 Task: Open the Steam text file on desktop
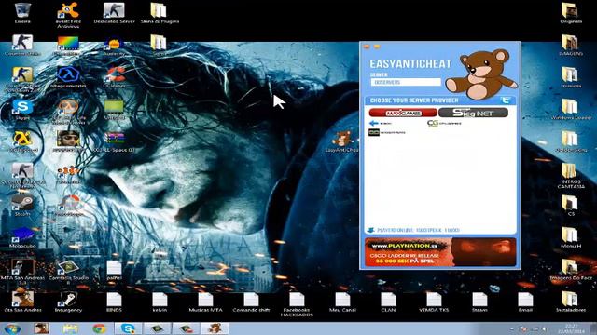(479, 301)
